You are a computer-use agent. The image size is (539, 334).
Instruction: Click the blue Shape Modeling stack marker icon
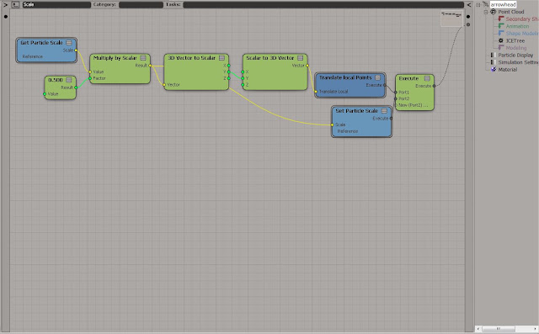pos(501,34)
